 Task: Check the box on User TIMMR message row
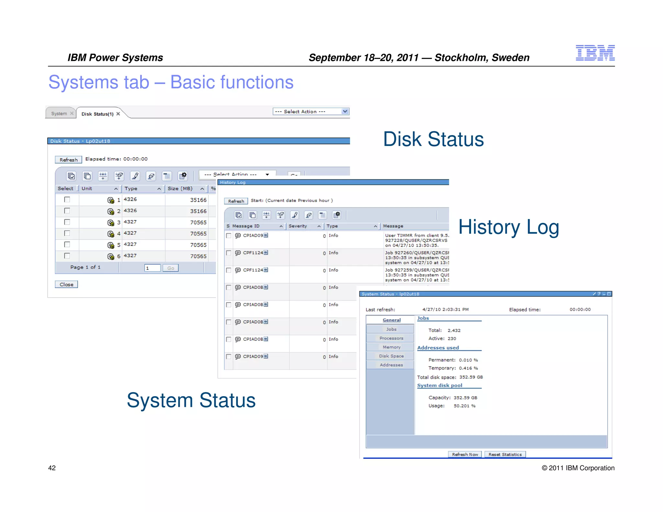(229, 236)
